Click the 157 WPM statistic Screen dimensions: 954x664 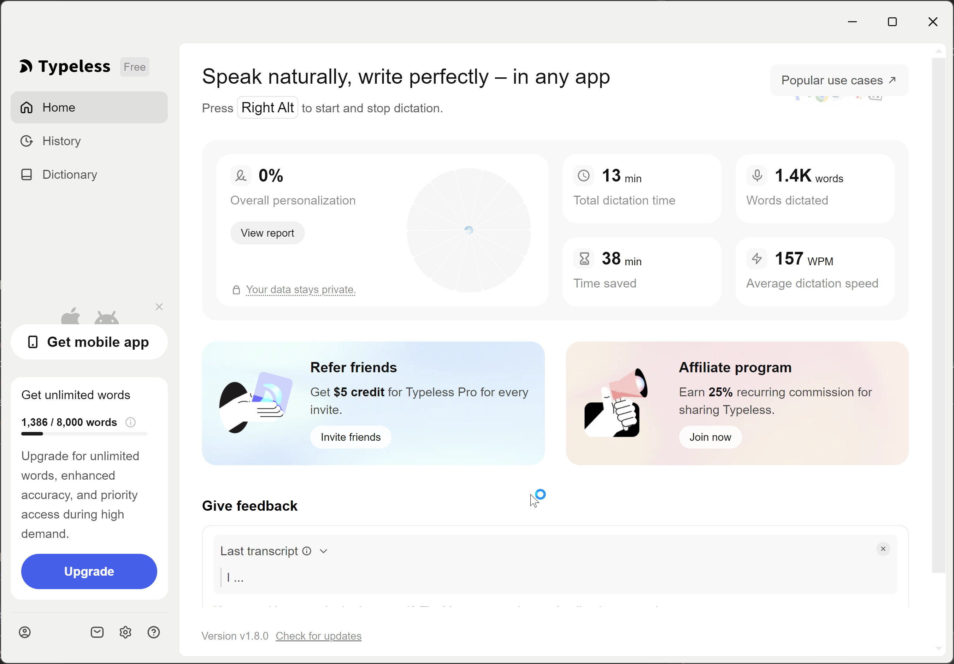coord(804,259)
